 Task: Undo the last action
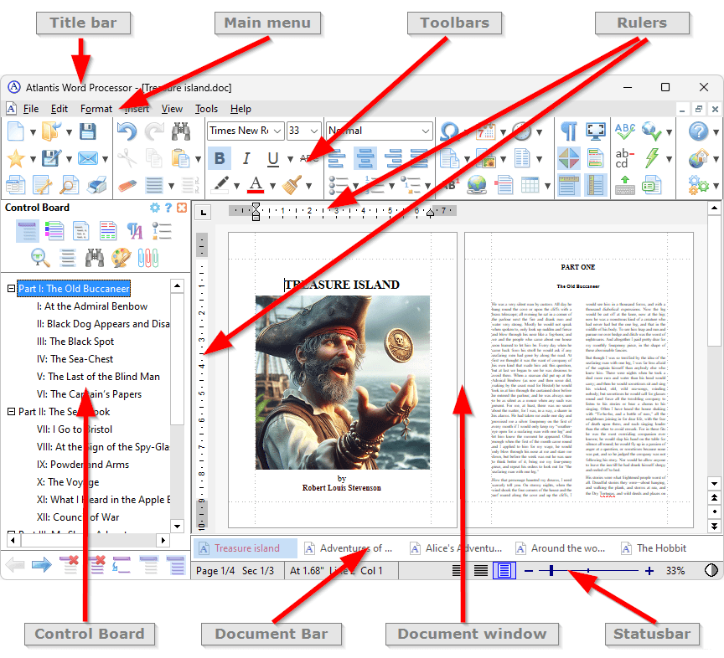(x=127, y=131)
